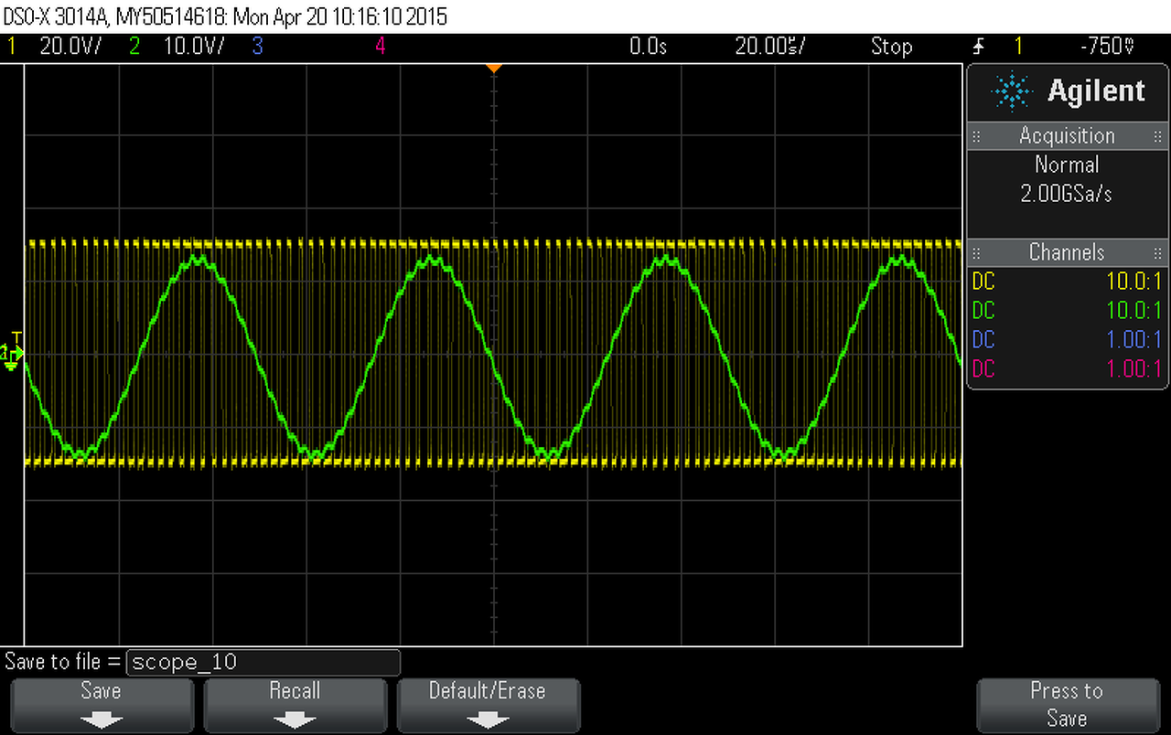
Task: Click the -750 mV trigger level readout
Action: point(1107,46)
